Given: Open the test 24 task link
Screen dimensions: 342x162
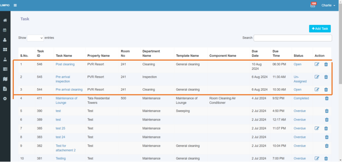Looking at the screenshot, I should 60,137.
